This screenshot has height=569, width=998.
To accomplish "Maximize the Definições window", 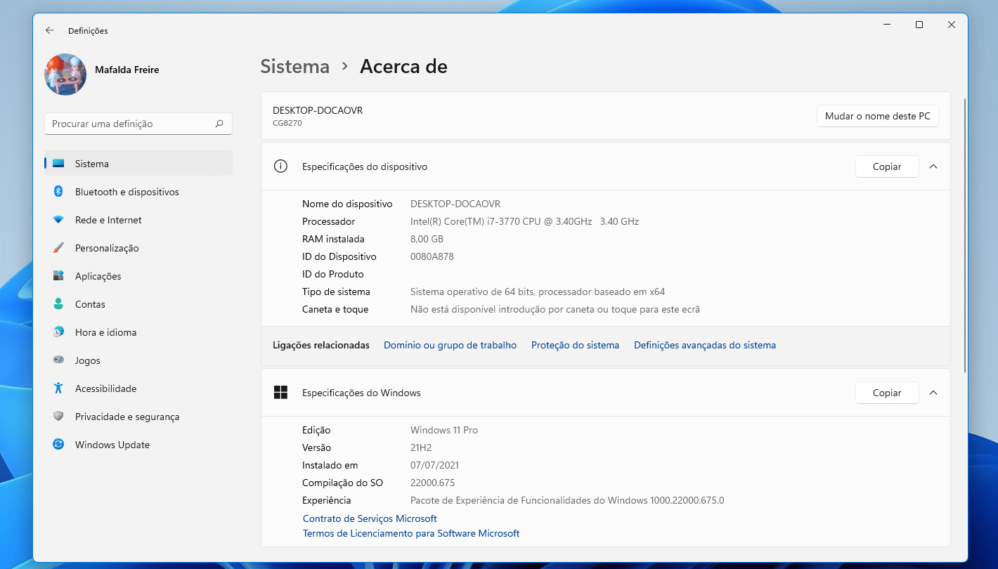I will [919, 25].
